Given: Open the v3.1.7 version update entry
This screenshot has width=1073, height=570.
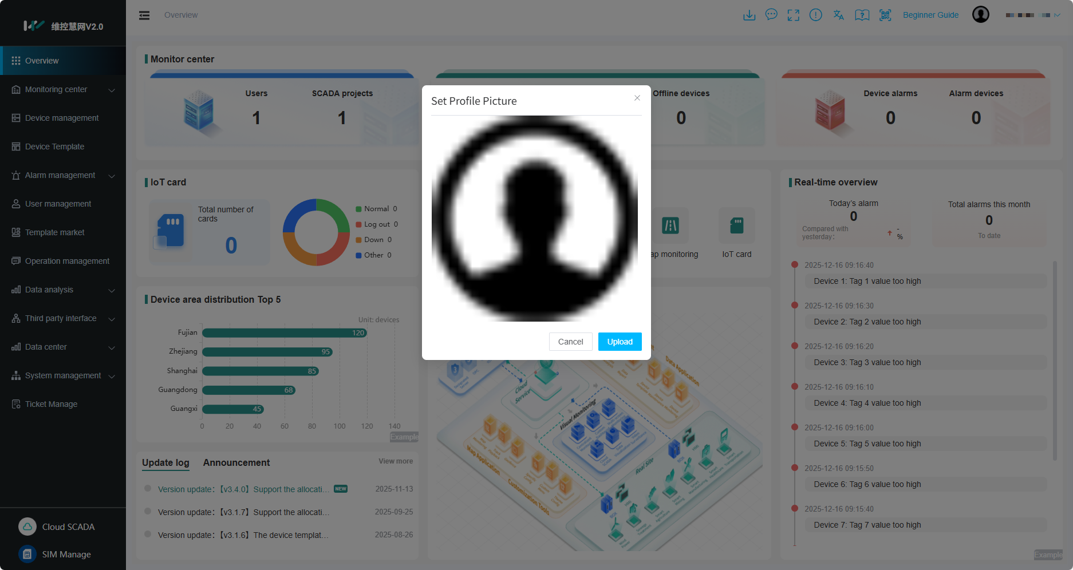Looking at the screenshot, I should tap(243, 512).
